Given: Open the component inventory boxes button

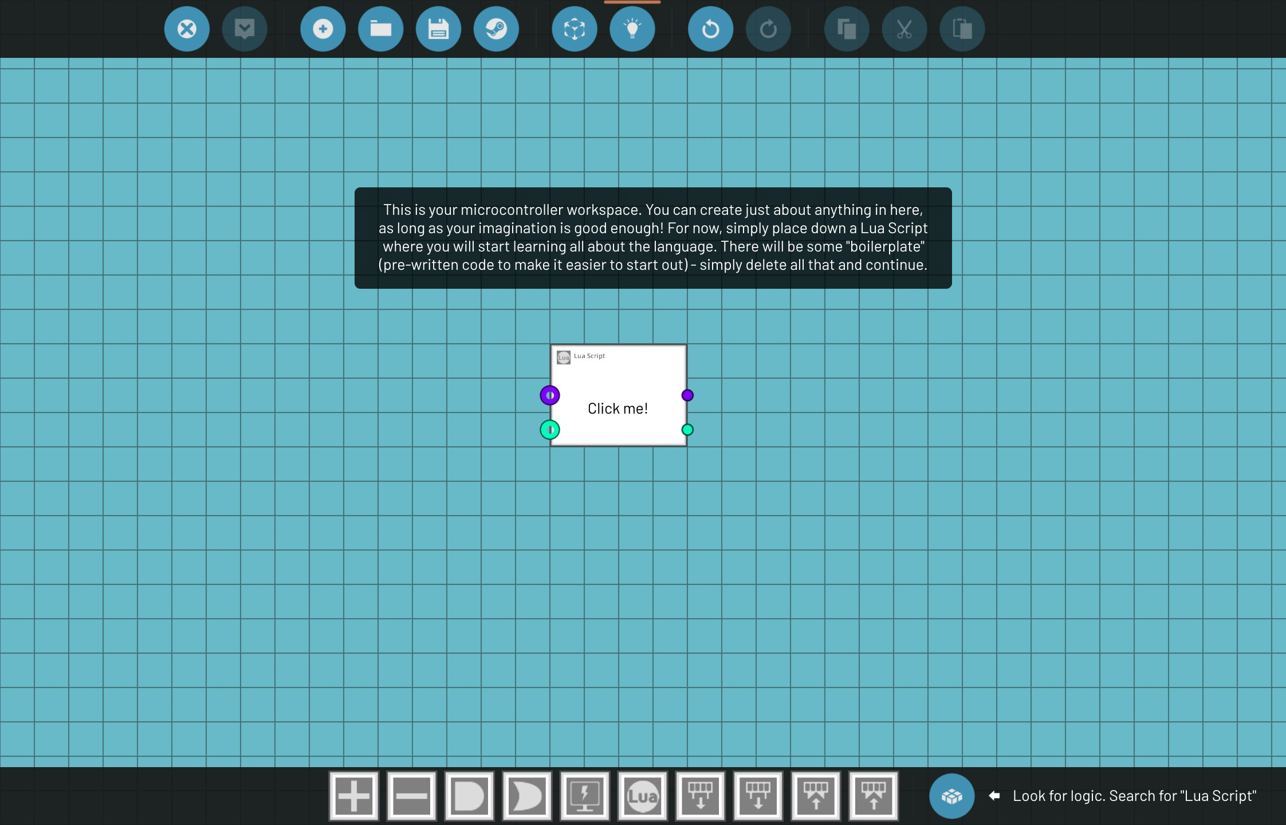Looking at the screenshot, I should 951,796.
